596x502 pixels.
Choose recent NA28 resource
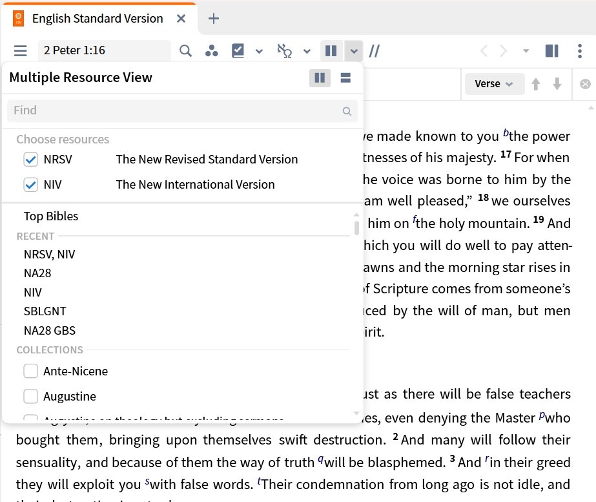tap(37, 273)
